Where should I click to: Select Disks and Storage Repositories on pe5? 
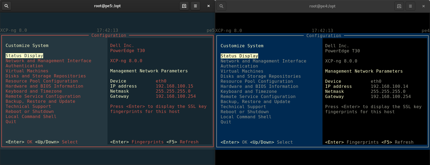pyautogui.click(x=46, y=76)
